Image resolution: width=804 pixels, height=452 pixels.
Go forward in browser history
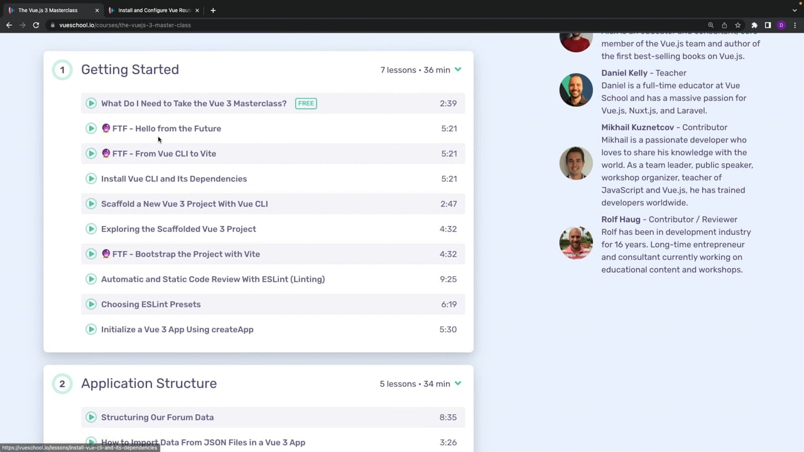click(x=23, y=25)
